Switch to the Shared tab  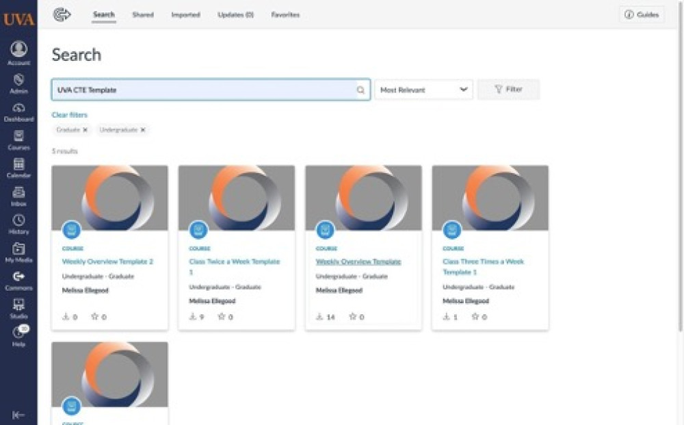point(143,14)
